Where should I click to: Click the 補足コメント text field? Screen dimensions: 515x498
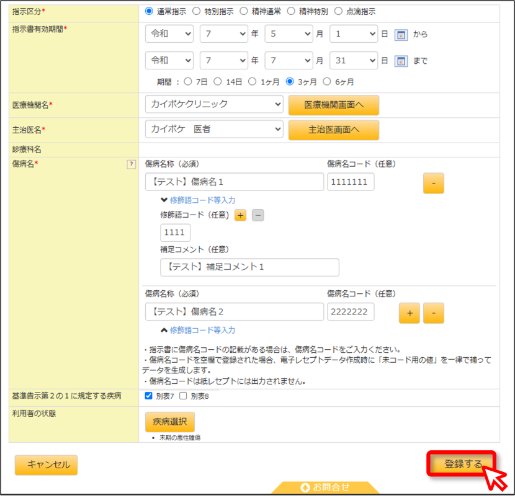(x=249, y=267)
